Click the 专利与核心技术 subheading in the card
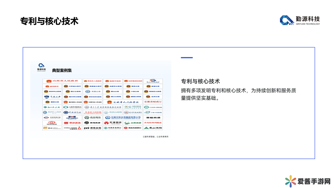334x188 pixels. pos(200,81)
